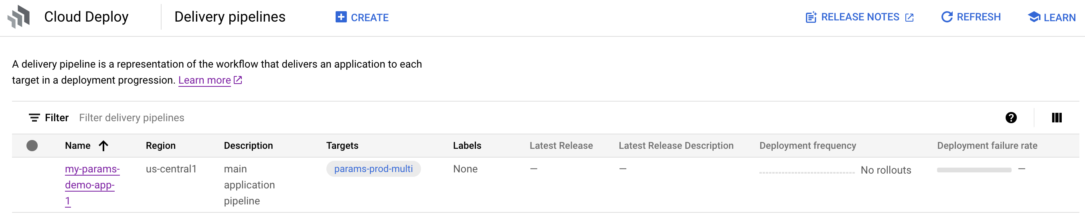Image resolution: width=1085 pixels, height=216 pixels.
Task: Follow the Learn more link
Action: pyautogui.click(x=204, y=80)
